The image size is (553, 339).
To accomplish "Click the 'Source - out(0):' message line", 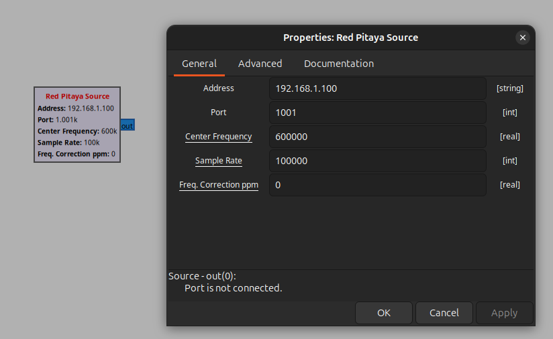I will 202,276.
